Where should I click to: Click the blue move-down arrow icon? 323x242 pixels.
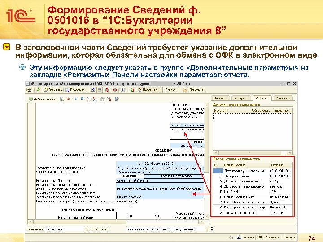point(82,99)
